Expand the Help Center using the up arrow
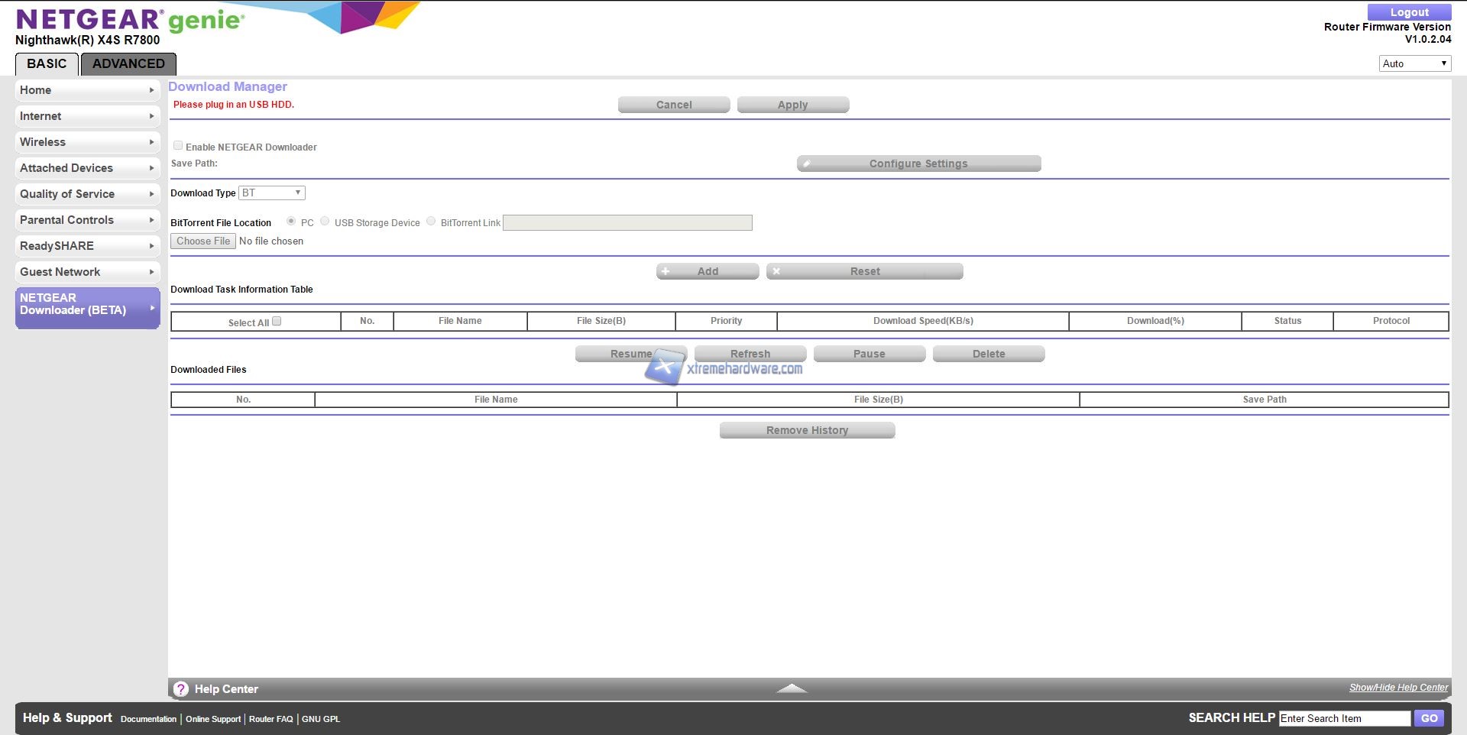Image resolution: width=1467 pixels, height=735 pixels. pyautogui.click(x=792, y=688)
